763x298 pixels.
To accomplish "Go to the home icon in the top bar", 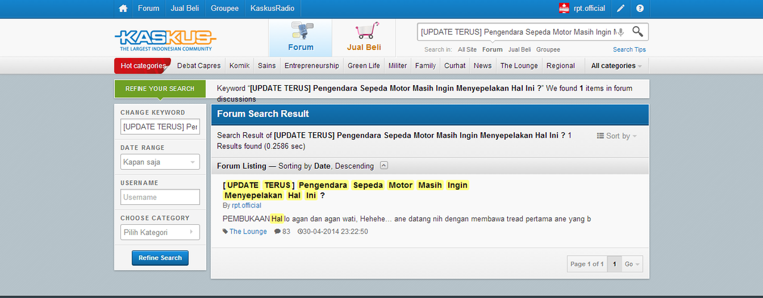I will (x=123, y=8).
